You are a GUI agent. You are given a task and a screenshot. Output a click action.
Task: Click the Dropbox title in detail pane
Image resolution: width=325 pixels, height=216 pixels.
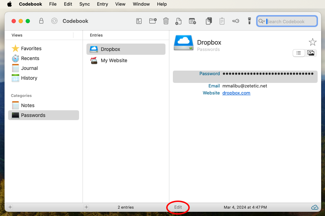point(209,42)
